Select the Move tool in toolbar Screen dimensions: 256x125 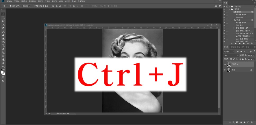3,14
